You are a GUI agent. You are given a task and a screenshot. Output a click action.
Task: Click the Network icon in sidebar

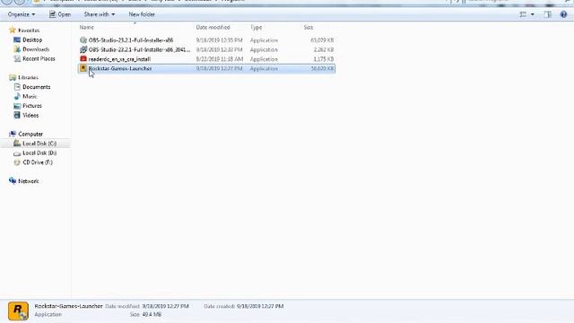pyautogui.click(x=13, y=181)
